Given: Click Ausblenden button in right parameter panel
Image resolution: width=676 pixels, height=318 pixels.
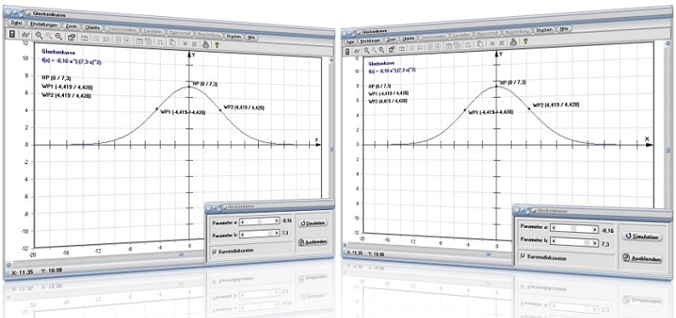Looking at the screenshot, I should 642,258.
